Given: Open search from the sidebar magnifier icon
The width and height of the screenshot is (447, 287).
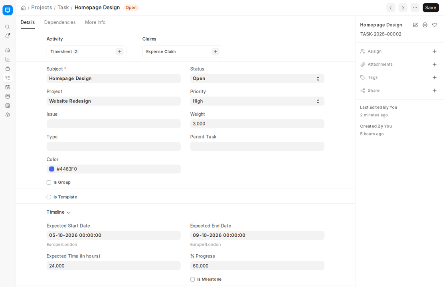Looking at the screenshot, I should click(x=8, y=27).
